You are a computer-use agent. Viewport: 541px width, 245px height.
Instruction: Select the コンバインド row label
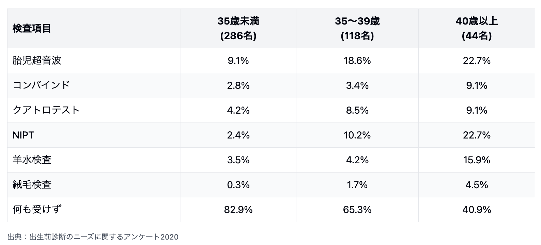point(41,85)
